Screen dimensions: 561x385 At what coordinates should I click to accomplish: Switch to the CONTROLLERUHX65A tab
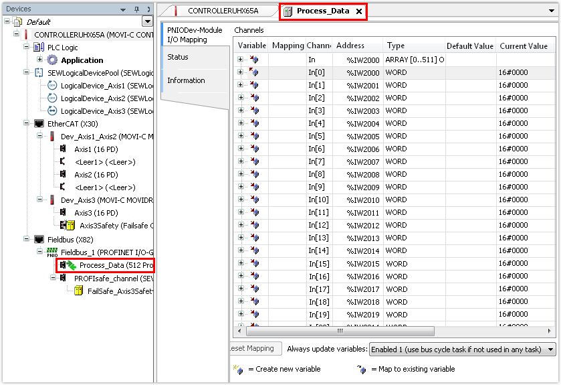click(222, 11)
